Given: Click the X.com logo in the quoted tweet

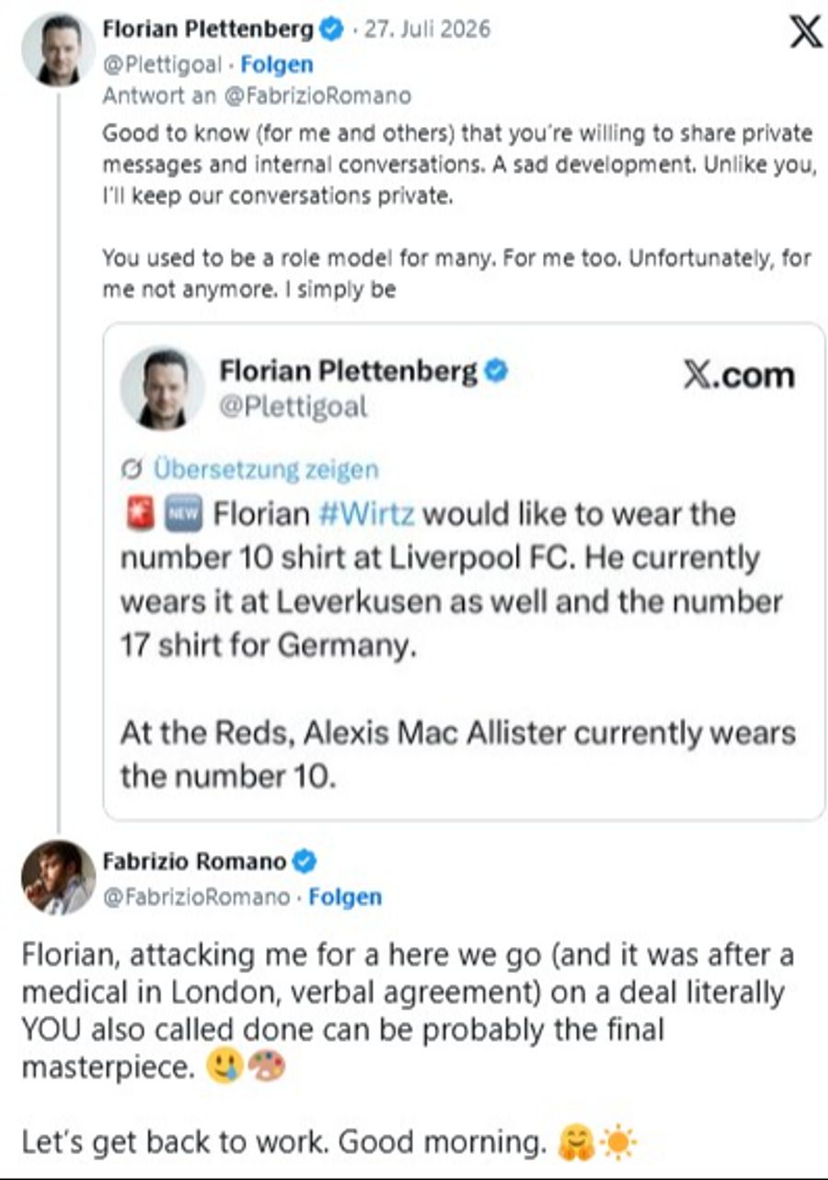Looking at the screenshot, I should 739,376.
